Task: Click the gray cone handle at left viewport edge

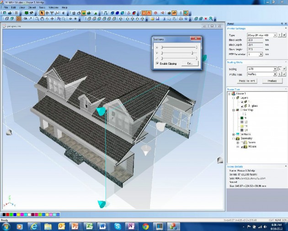Action: [9, 132]
